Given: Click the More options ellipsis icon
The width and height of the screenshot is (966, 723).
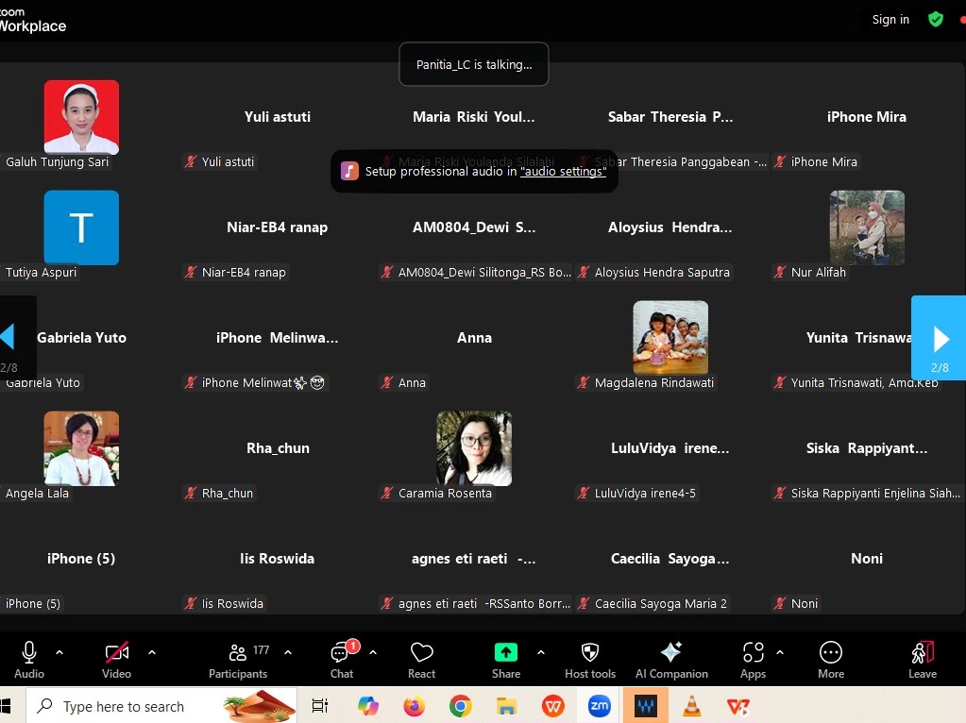Looking at the screenshot, I should 830,653.
